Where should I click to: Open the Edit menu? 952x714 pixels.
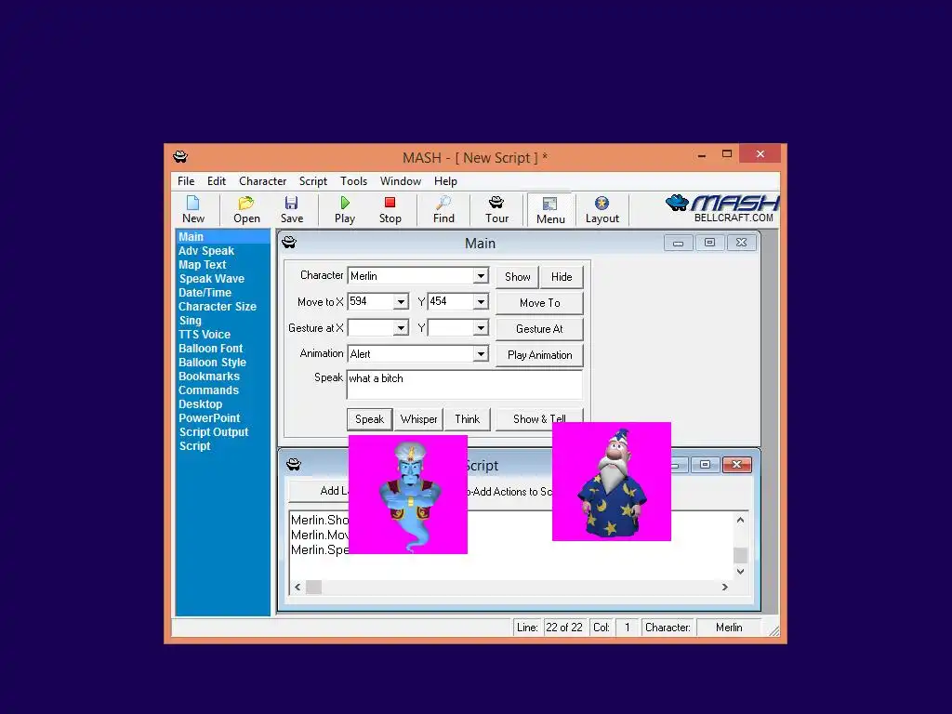click(x=216, y=181)
